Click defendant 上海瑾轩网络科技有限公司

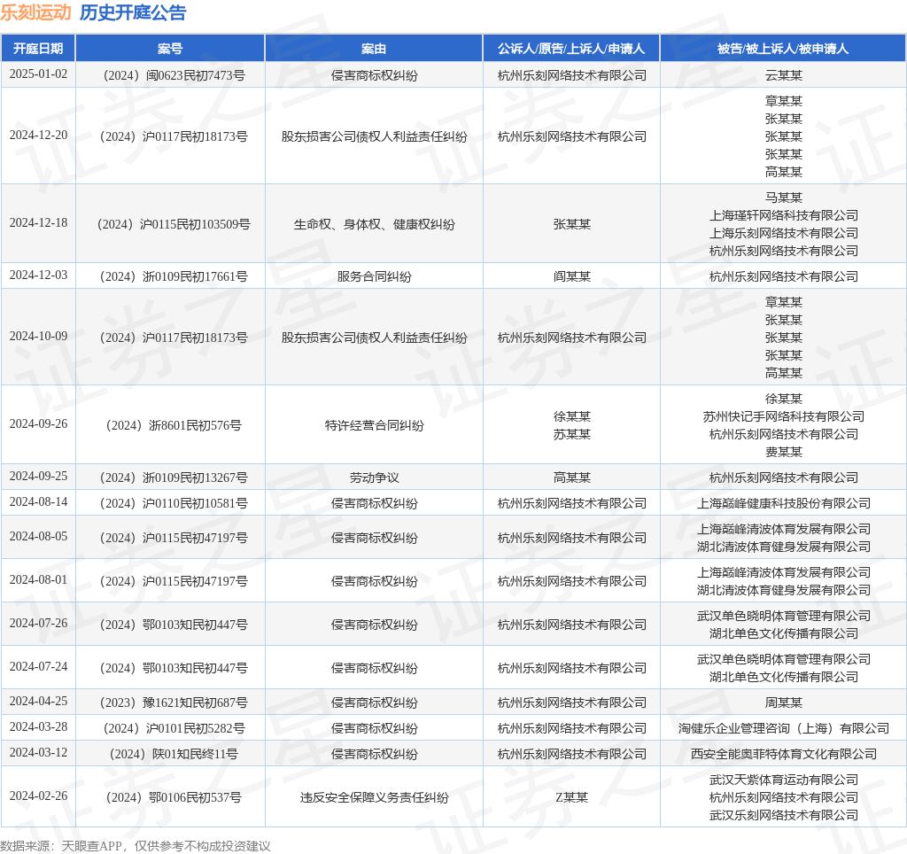[783, 215]
